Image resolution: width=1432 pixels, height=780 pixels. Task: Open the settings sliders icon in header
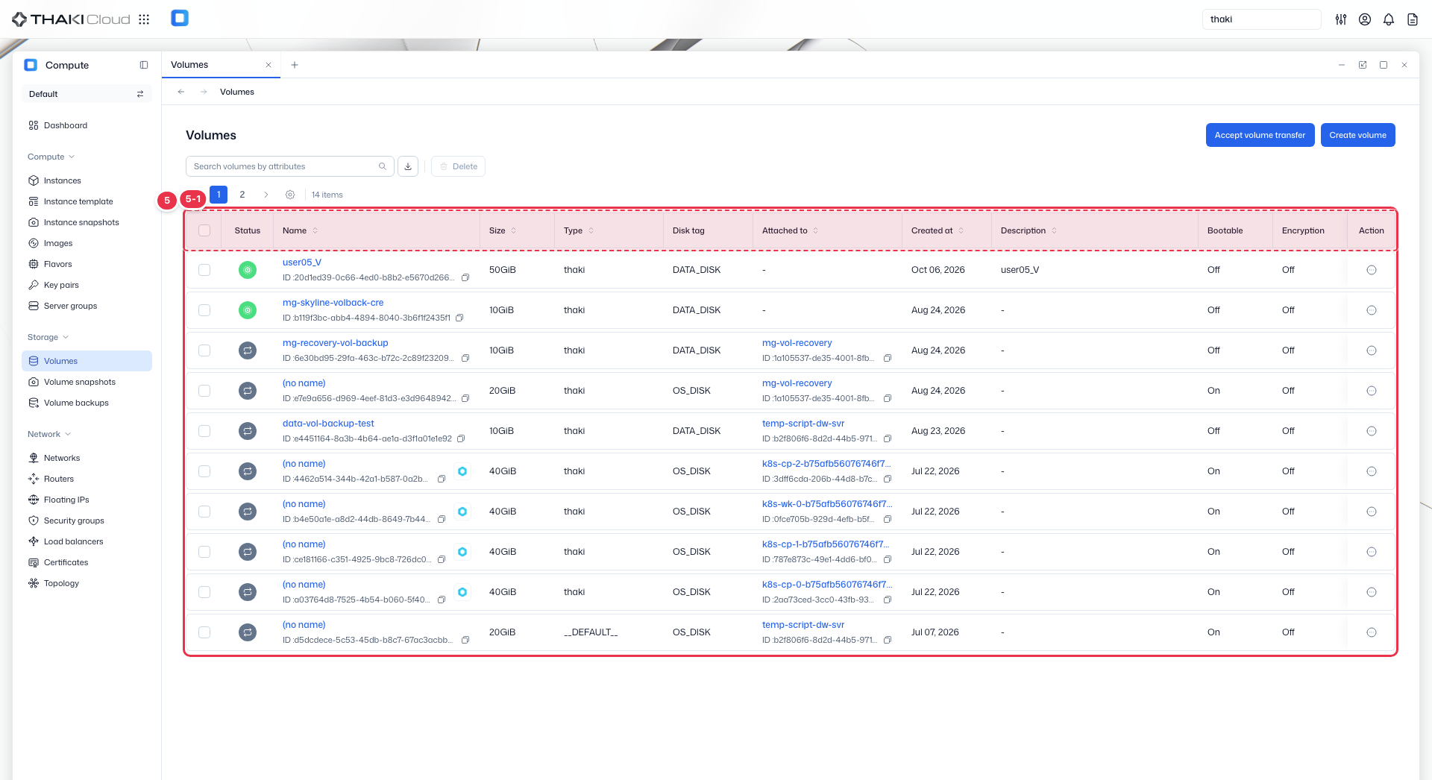[x=1341, y=19]
